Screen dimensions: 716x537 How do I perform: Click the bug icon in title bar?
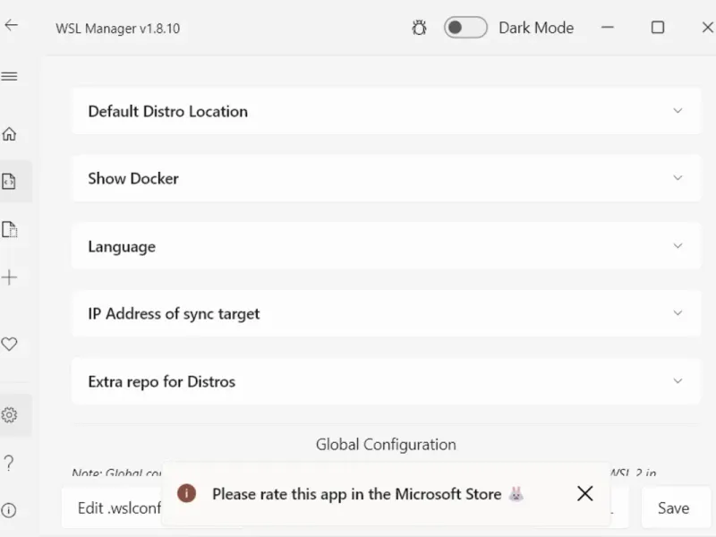click(x=419, y=28)
